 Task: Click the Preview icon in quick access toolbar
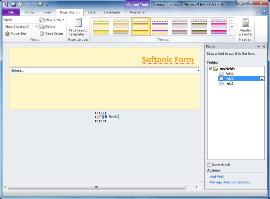tap(41, 4)
